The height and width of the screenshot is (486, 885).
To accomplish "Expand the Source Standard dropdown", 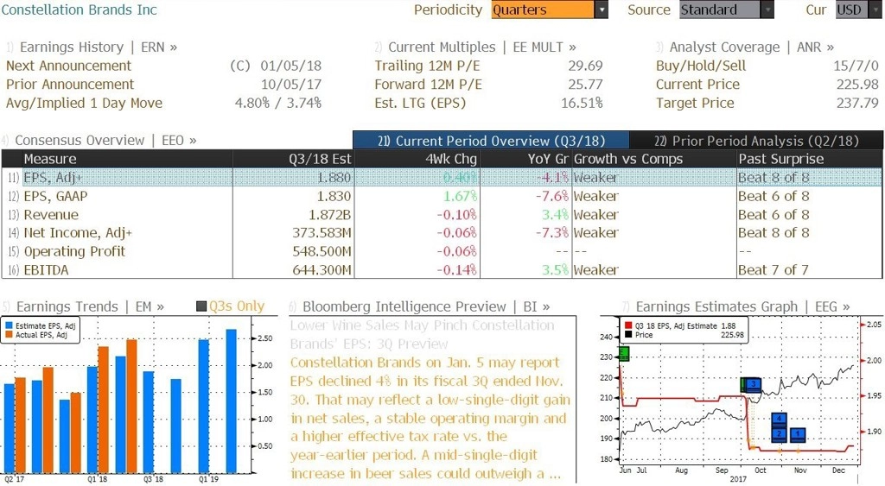I will point(767,9).
